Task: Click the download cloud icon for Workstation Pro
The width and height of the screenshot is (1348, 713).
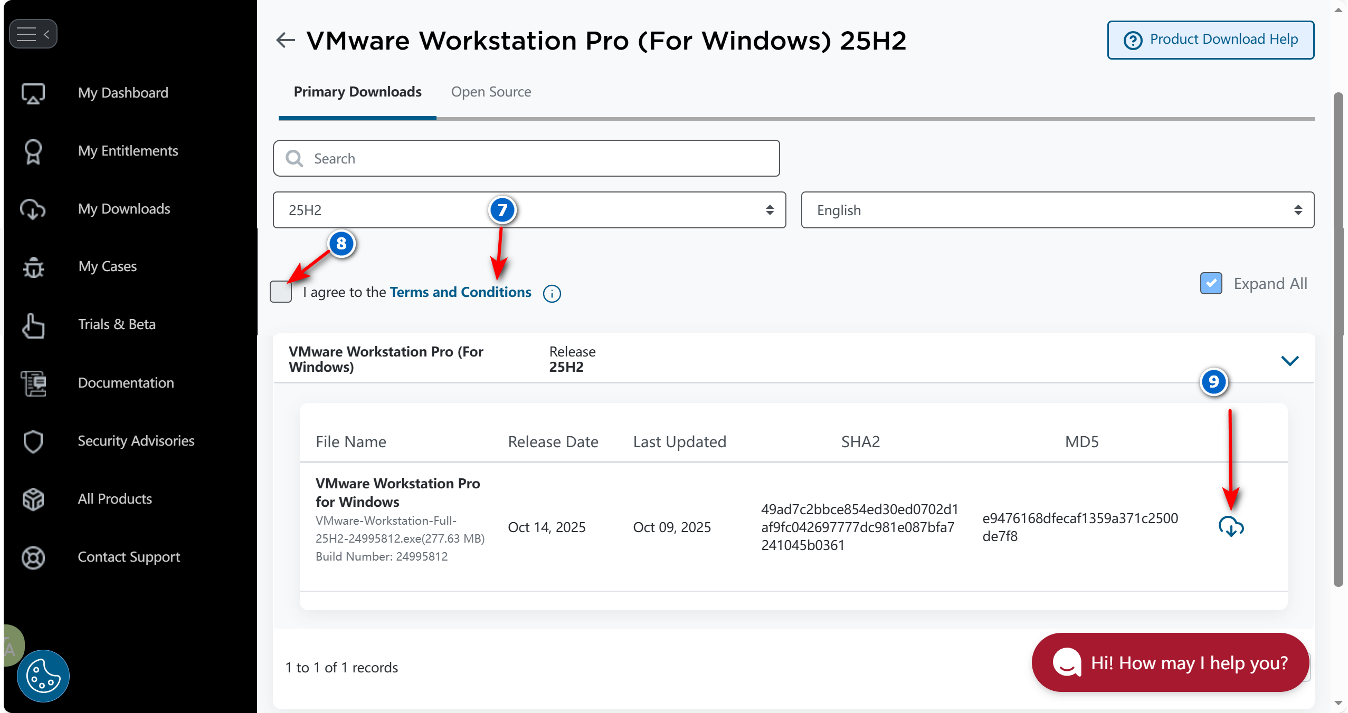Action: click(x=1230, y=526)
